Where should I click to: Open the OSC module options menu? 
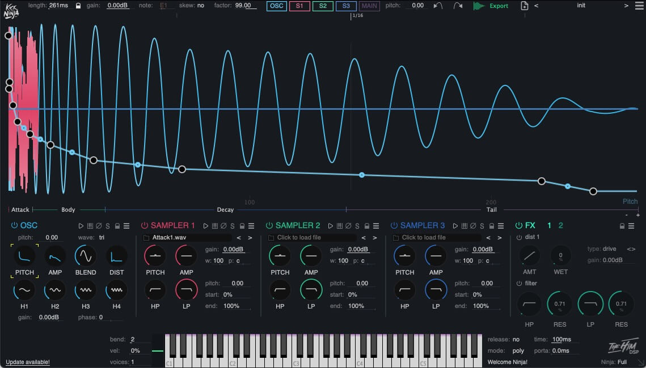pyautogui.click(x=126, y=226)
